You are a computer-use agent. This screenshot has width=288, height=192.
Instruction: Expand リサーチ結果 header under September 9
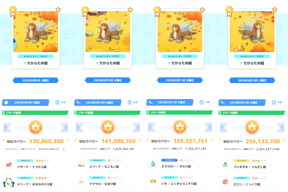pos(35,113)
